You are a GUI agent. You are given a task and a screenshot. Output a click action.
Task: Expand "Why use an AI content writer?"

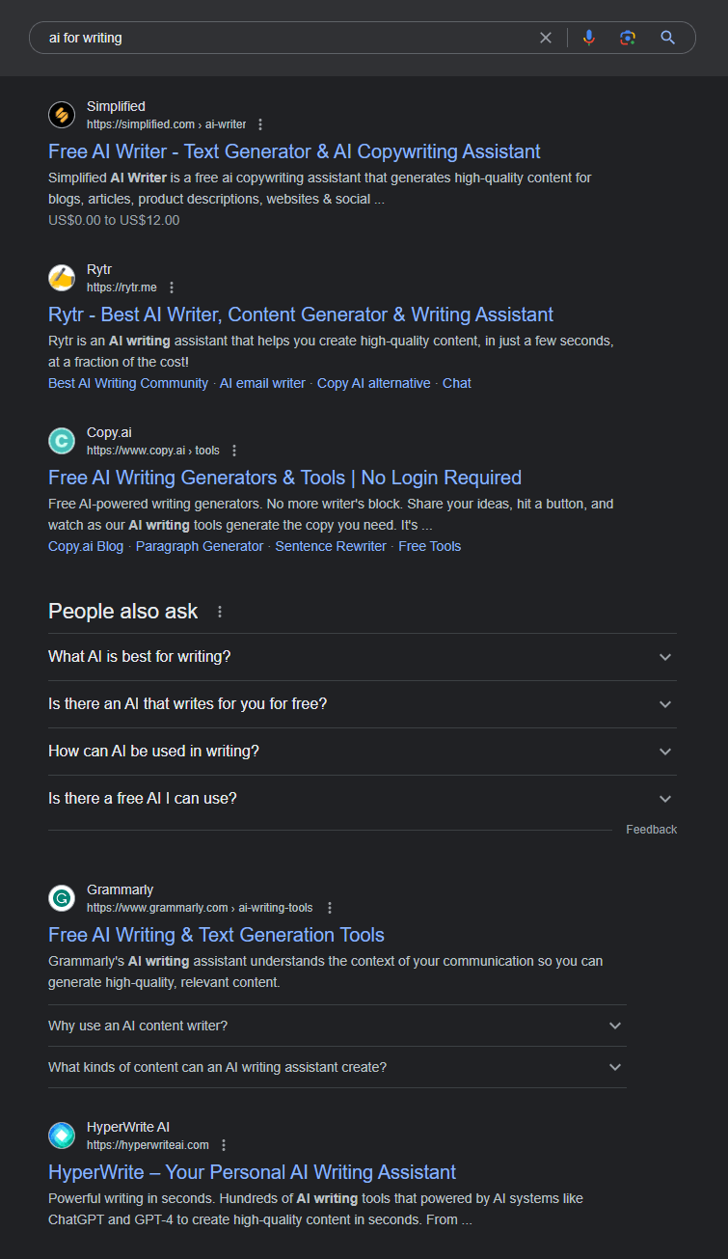click(337, 1026)
